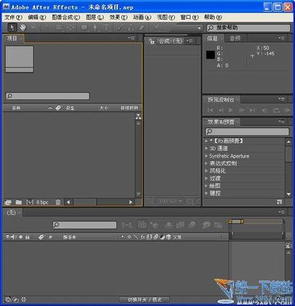Expand the Synthetic Aperture effects category
Viewport: 295px width, 306px height.
tap(206, 156)
